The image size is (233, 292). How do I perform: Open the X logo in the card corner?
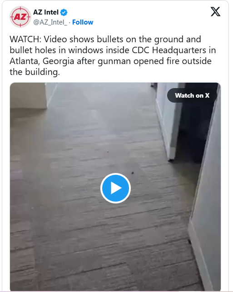point(215,11)
